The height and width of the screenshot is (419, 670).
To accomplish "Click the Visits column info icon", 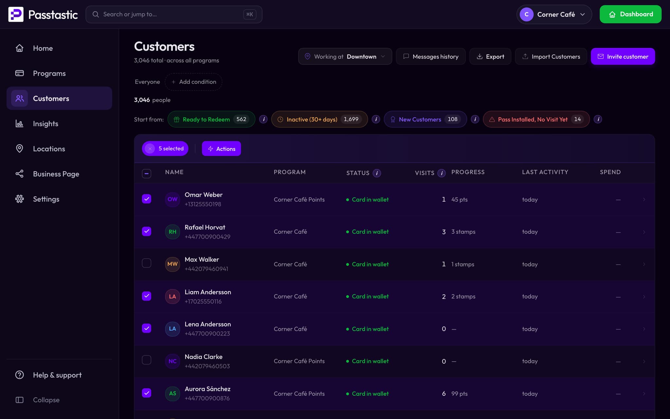I will [x=442, y=173].
